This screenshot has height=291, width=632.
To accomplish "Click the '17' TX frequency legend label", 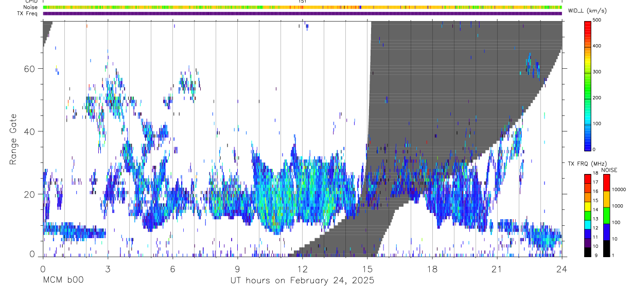I will click(596, 182).
